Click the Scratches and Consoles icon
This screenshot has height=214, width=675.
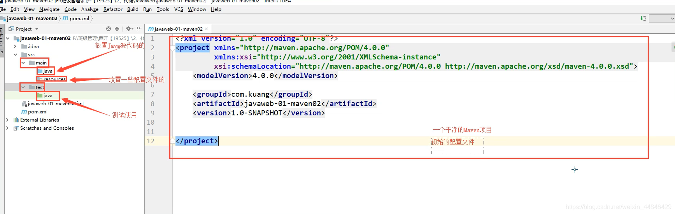coord(16,128)
